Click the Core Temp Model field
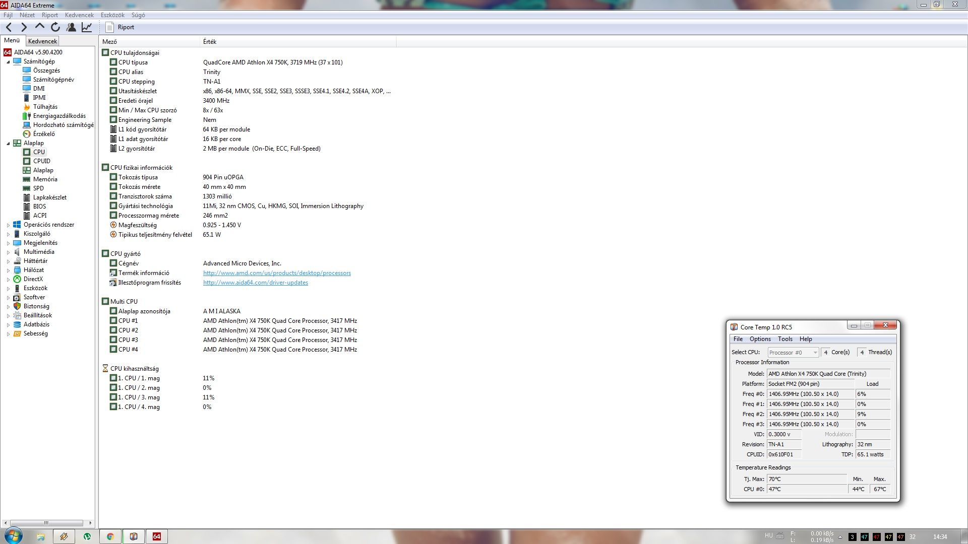 (x=828, y=374)
